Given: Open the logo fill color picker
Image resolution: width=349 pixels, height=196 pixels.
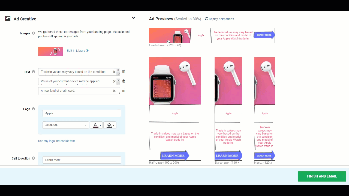Looking at the screenshot, I should click(110, 125).
